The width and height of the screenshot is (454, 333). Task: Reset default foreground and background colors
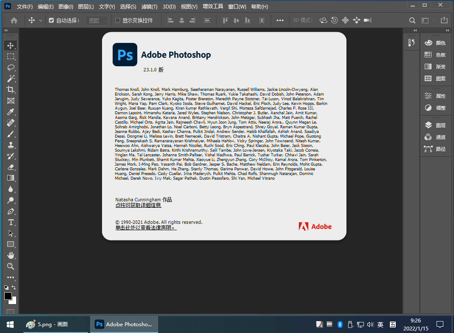pos(6,287)
